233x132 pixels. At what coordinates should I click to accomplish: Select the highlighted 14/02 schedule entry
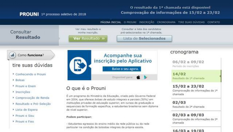[x=196, y=76]
